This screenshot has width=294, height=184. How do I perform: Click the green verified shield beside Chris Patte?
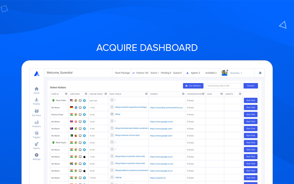pyautogui.click(x=53, y=100)
